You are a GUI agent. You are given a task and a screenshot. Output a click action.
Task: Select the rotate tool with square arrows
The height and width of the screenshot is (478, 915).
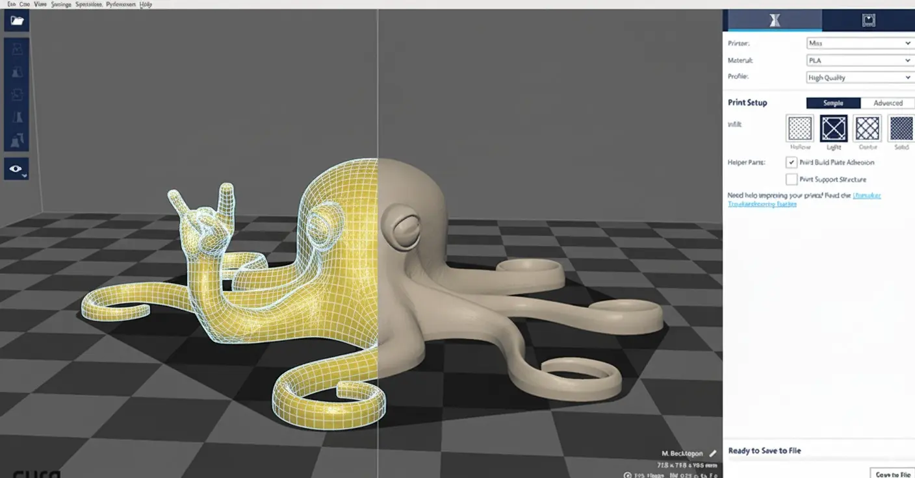tap(17, 94)
